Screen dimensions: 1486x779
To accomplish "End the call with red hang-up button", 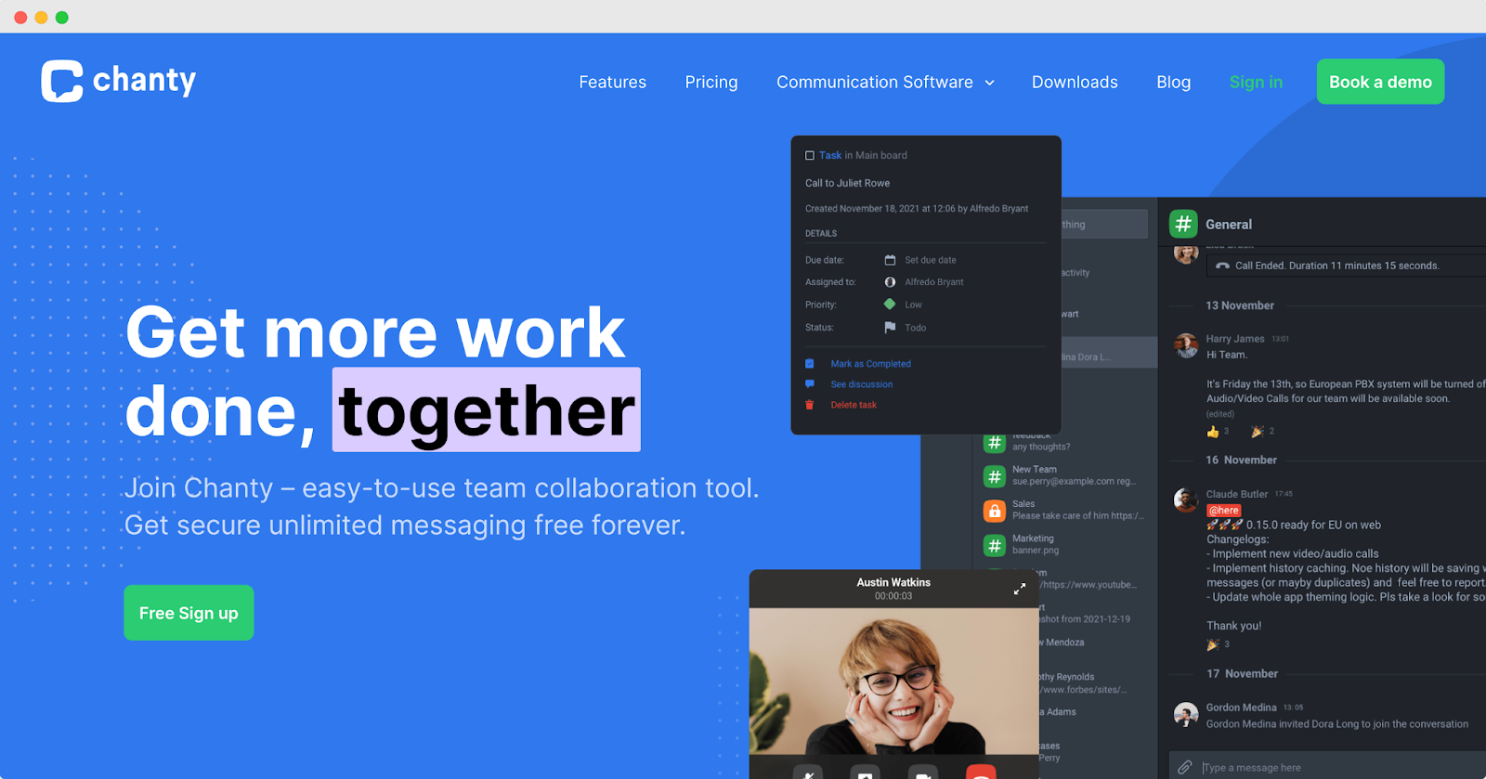I will click(981, 773).
